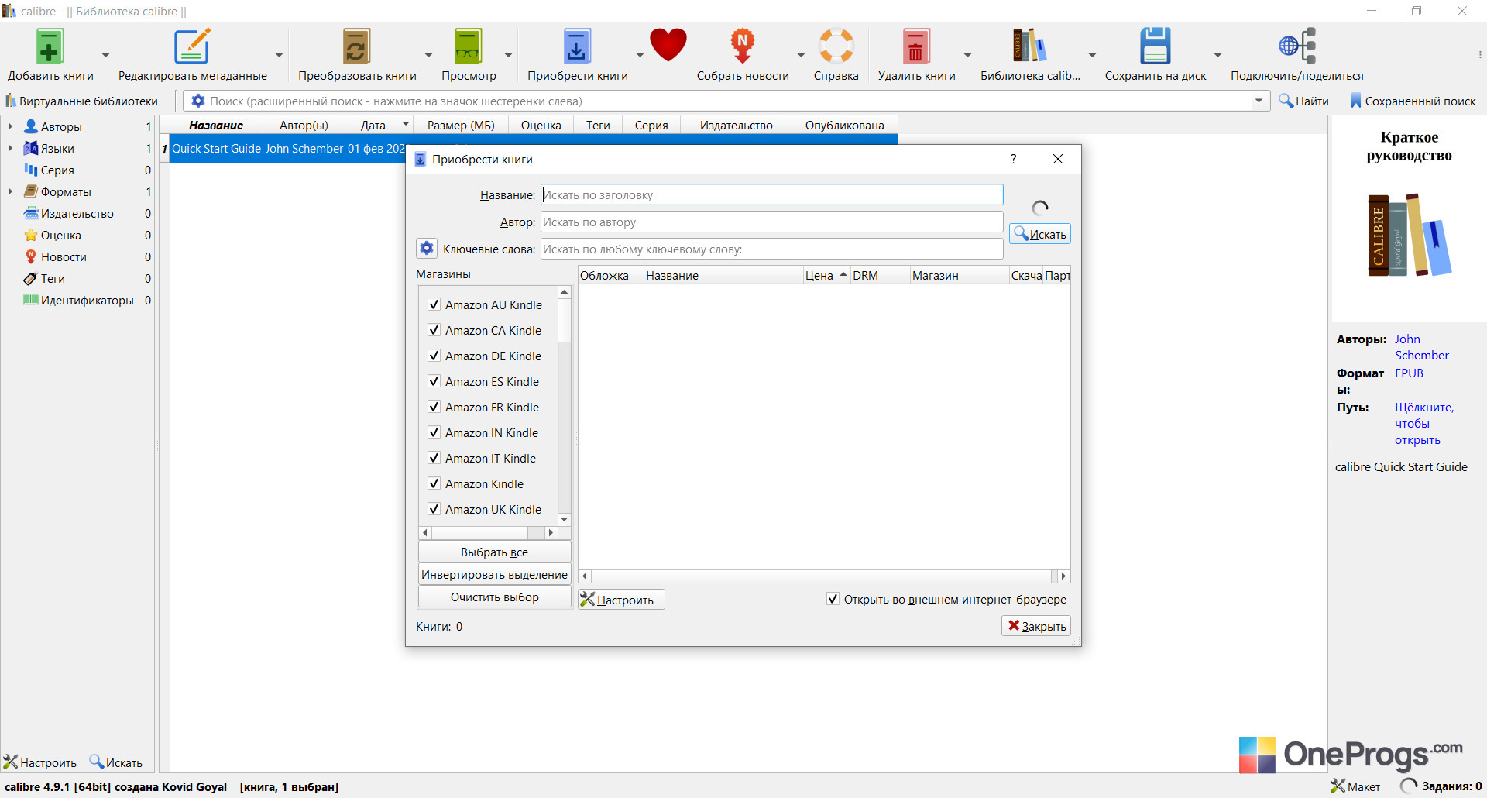Click the stores list vertical scrollbar
This screenshot has height=798, width=1487.
tap(565, 406)
